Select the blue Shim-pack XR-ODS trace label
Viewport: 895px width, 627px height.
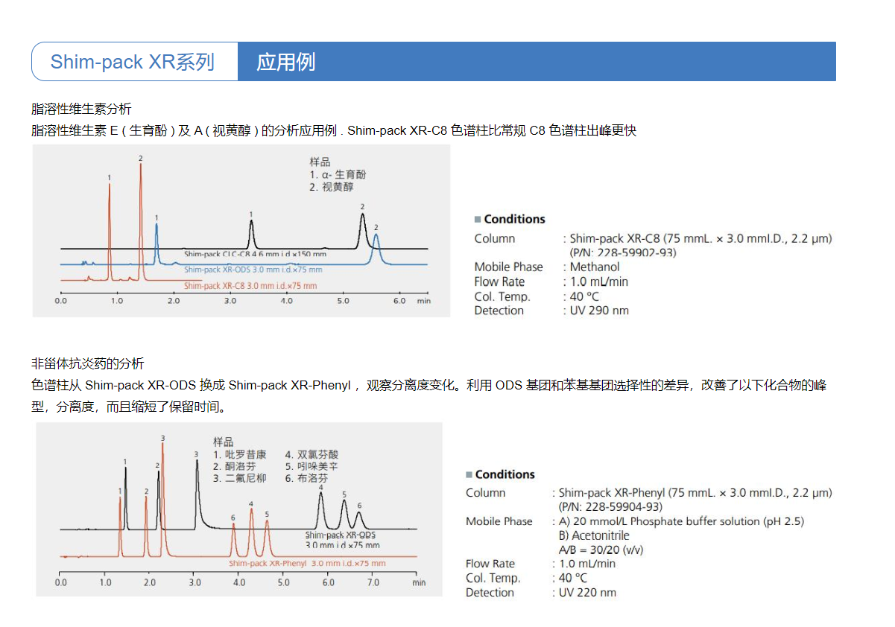click(x=253, y=270)
